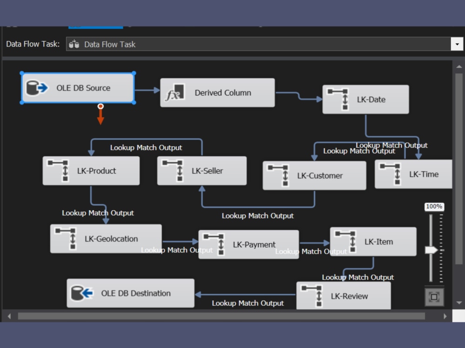
Task: Click the Data Flow Task combo box icon
Action: (x=74, y=44)
